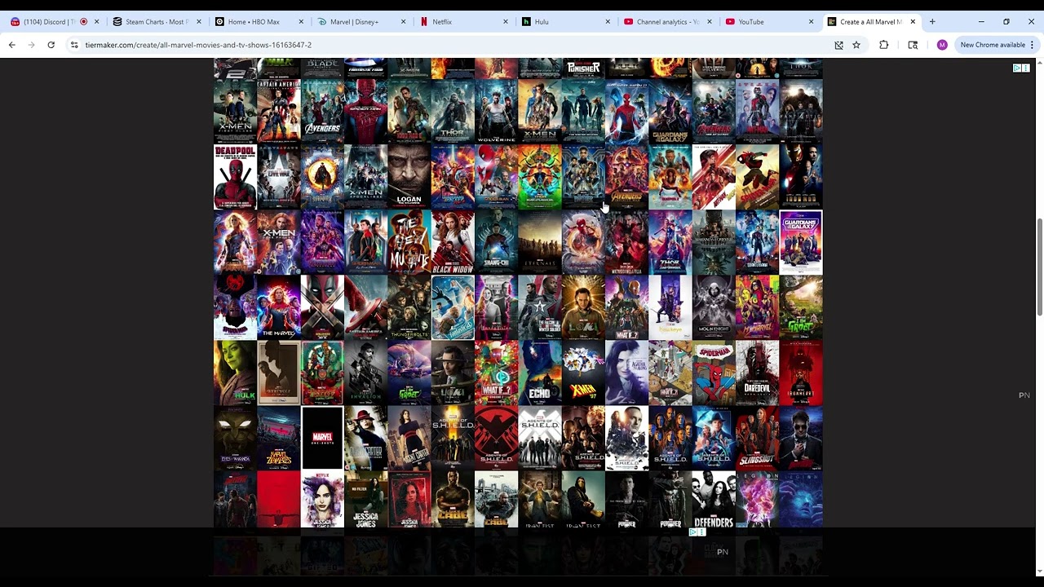Screen dimensions: 1044x587
Task: Switch to the Marvel Disney+ tab
Action: [361, 22]
